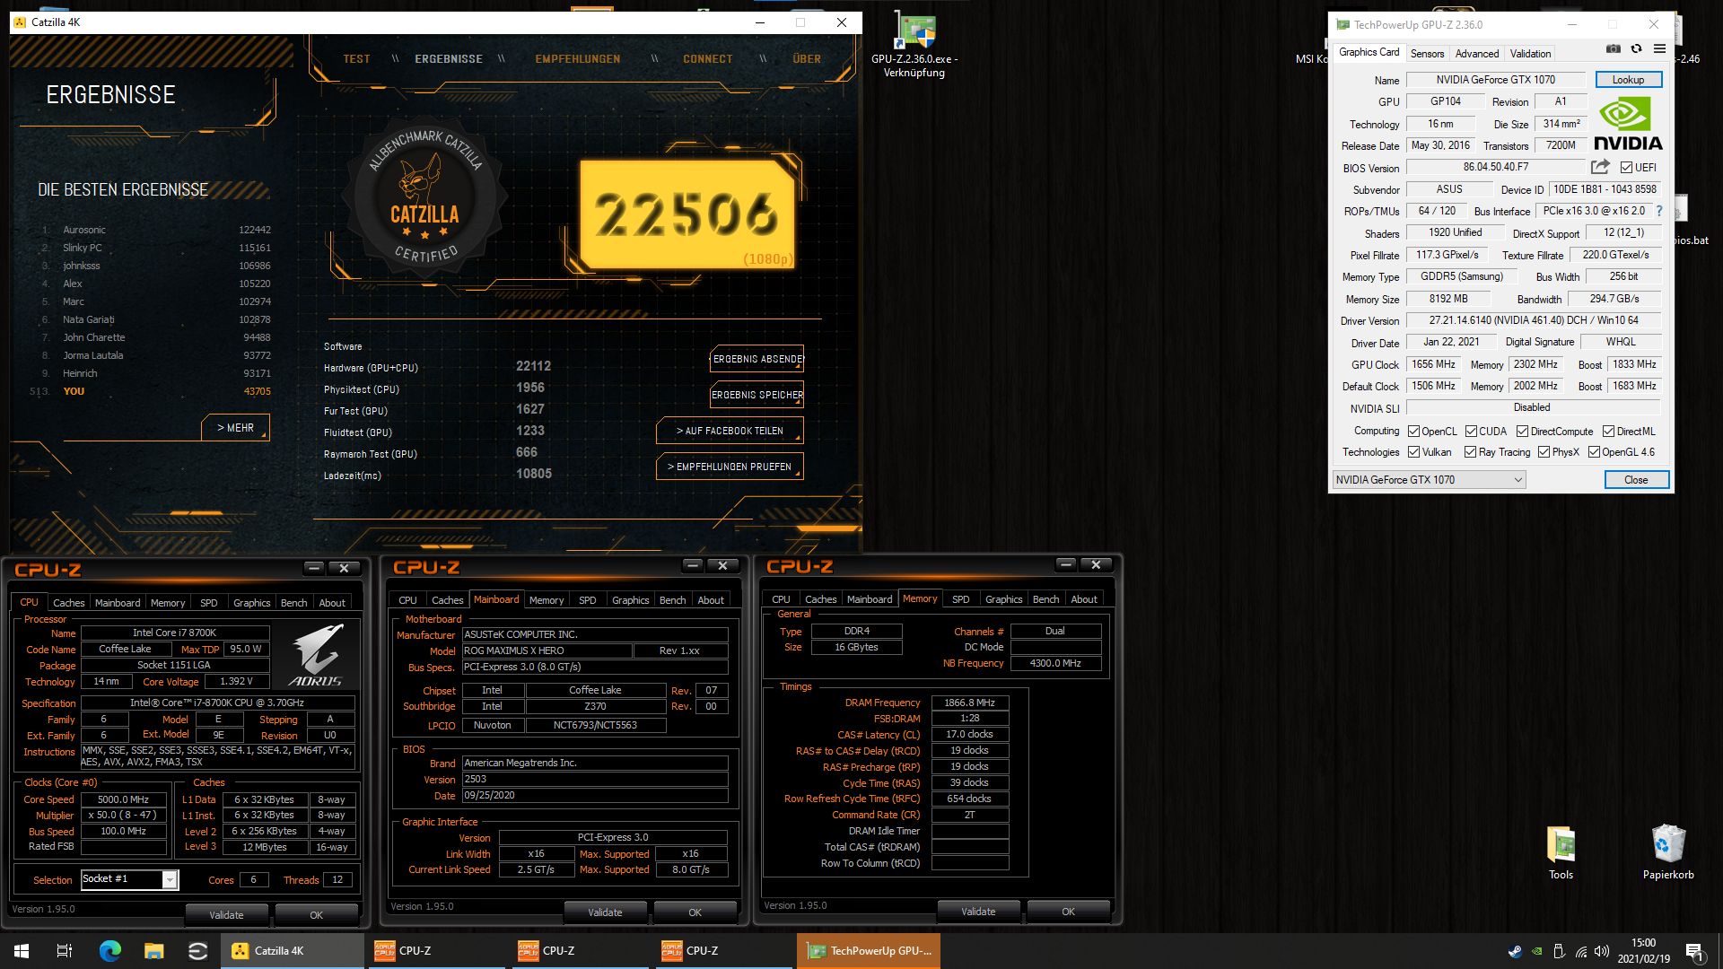
Task: Click the 22506 score panel in Catzilla
Action: (x=687, y=215)
